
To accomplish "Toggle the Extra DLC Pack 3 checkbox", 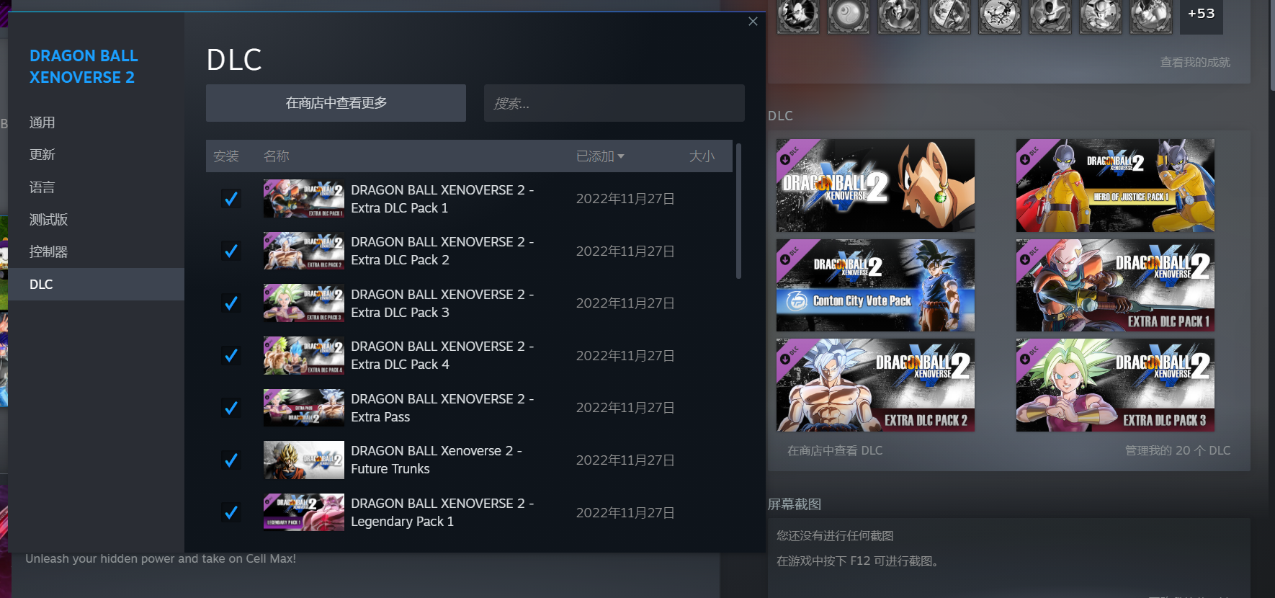I will [x=231, y=303].
